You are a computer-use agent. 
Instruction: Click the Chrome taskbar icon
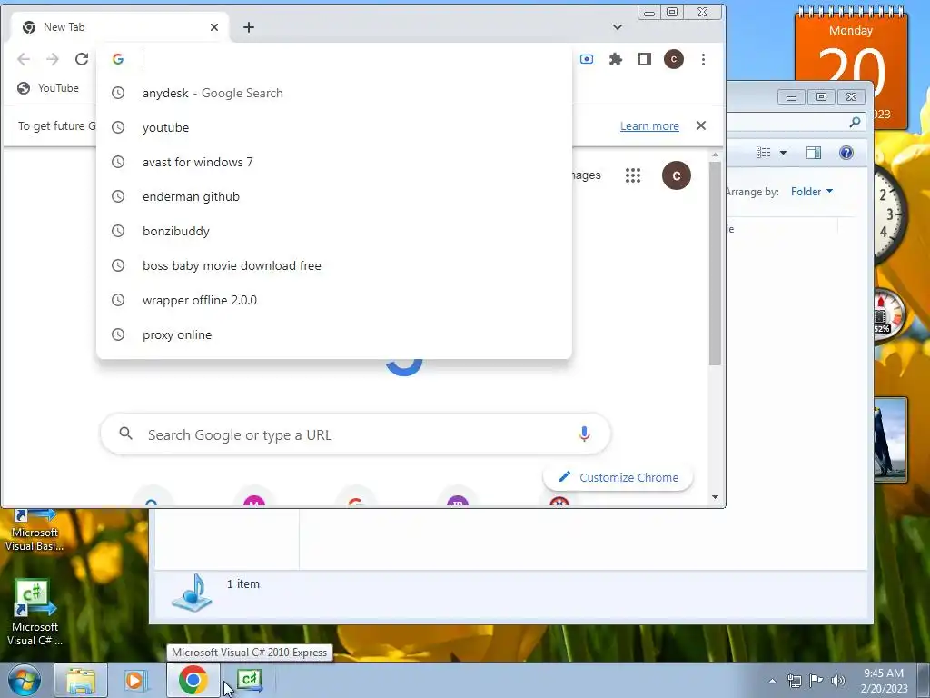pyautogui.click(x=193, y=680)
